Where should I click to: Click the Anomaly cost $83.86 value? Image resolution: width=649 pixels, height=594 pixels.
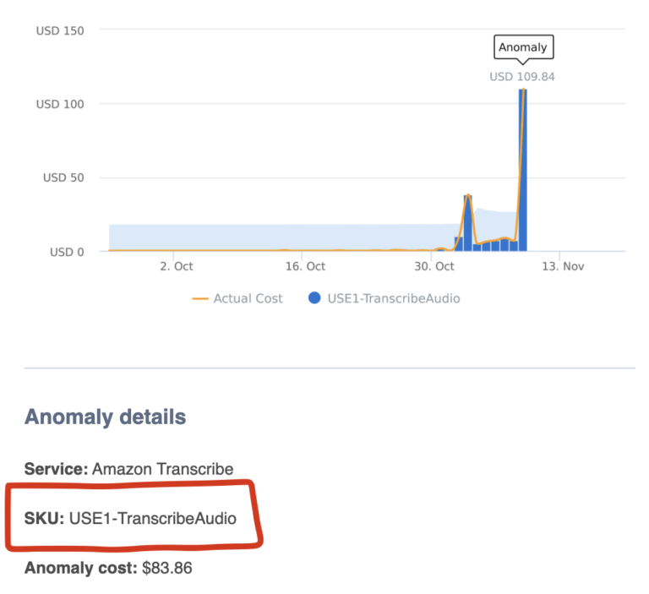pos(166,568)
